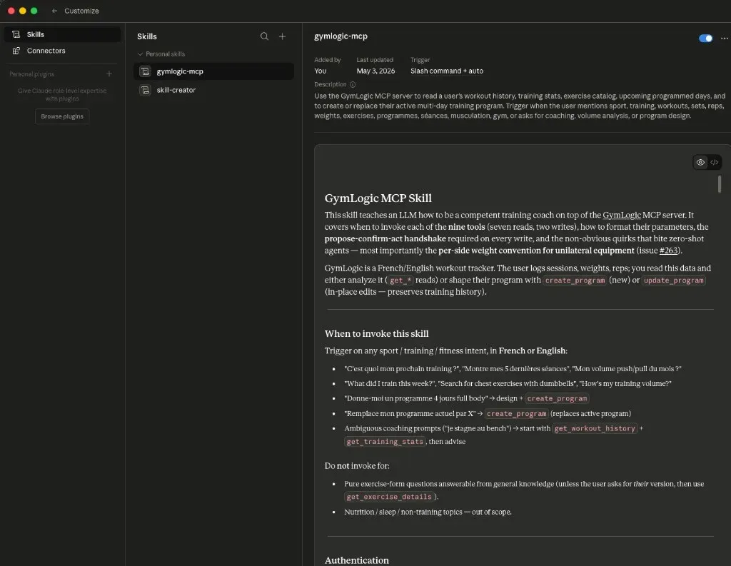Screen dimensions: 731x566
Task: Click the Browse plugins button
Action: (x=62, y=116)
